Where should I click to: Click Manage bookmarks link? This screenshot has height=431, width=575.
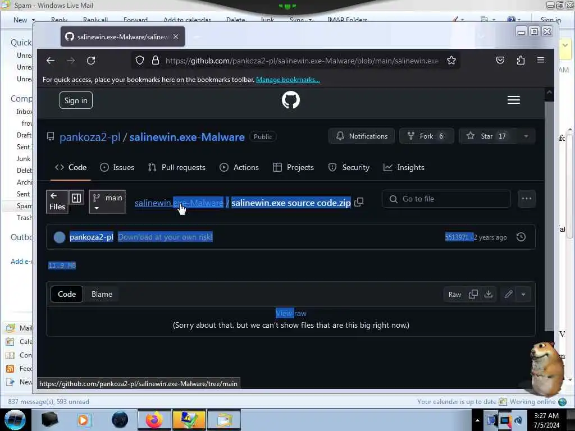point(288,80)
